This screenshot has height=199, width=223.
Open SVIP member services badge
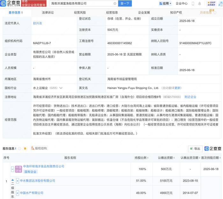click(x=211, y=4)
